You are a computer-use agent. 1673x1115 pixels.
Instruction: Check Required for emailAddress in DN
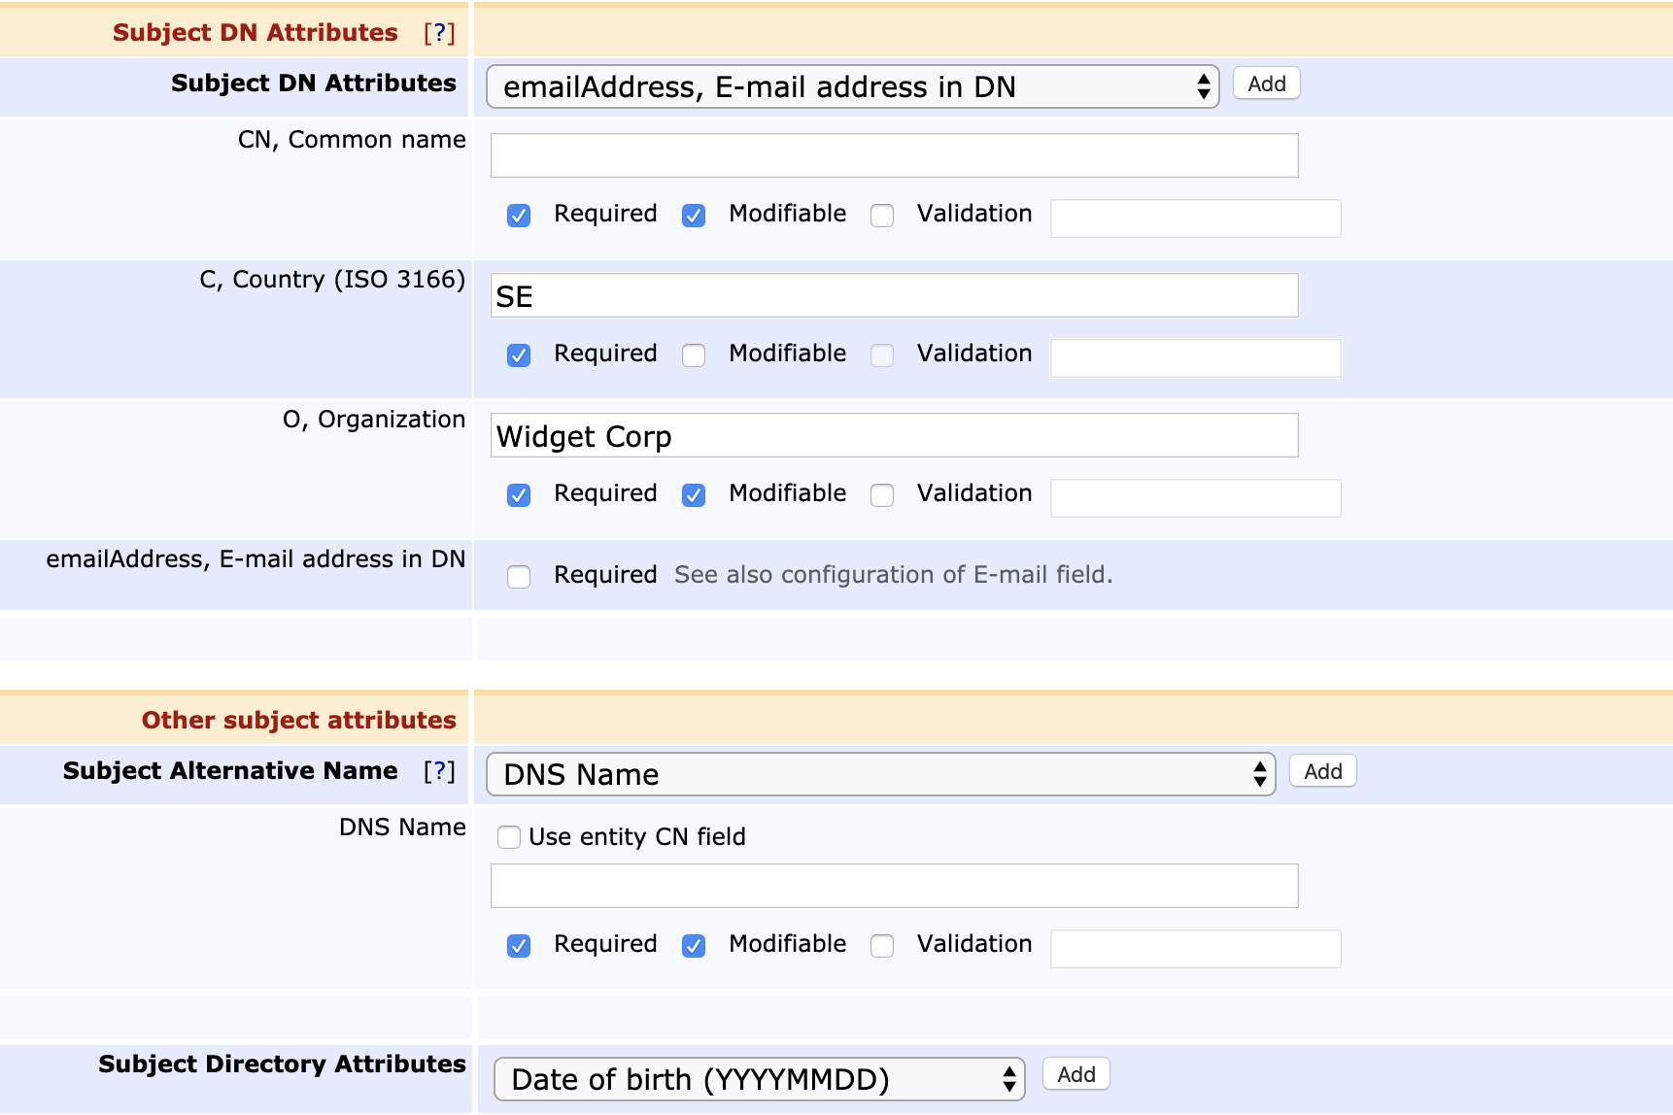point(519,577)
